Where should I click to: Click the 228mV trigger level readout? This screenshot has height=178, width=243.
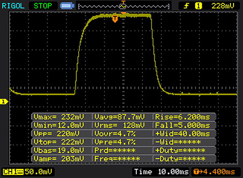(x=223, y=6)
